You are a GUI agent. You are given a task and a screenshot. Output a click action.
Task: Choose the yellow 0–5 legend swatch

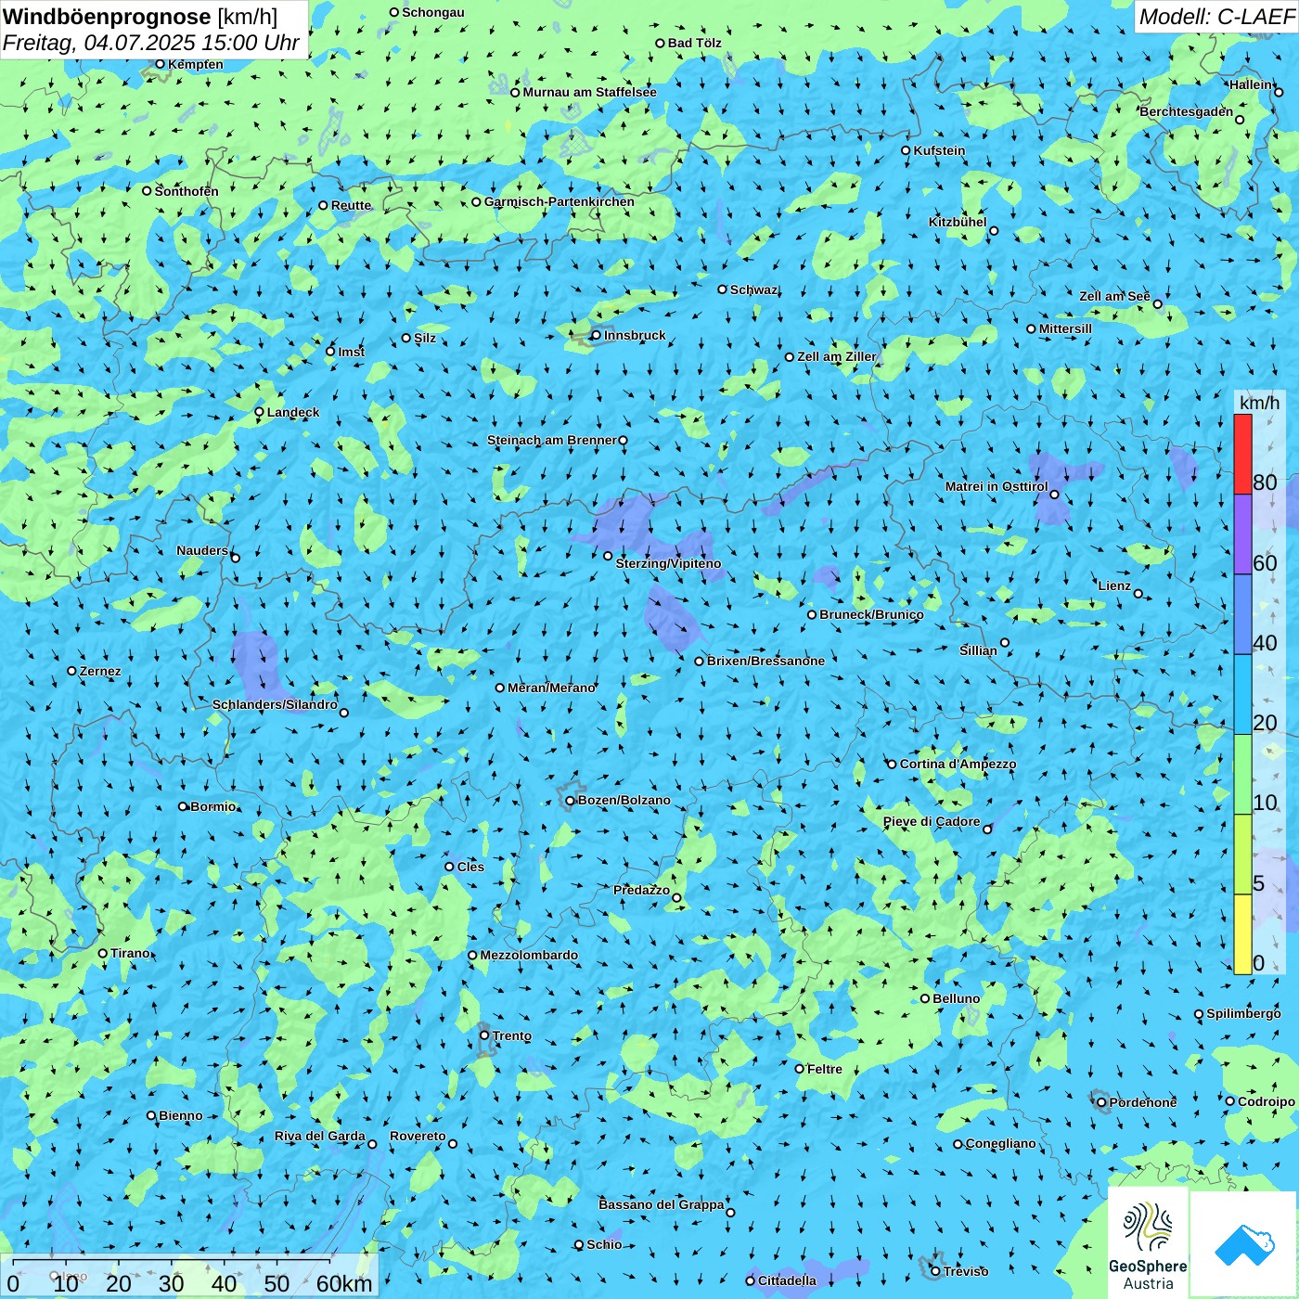1242,934
